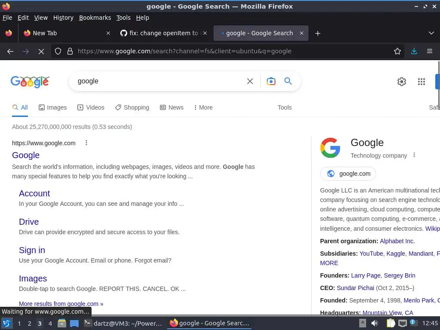
Task: Open the Firefox hamburger application menu
Action: point(430,52)
